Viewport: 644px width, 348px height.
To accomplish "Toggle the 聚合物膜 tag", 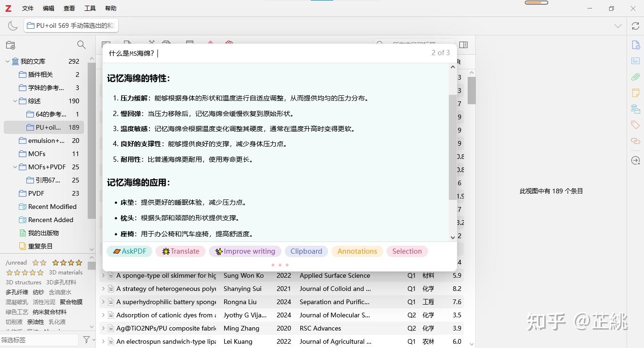I will coord(71,302).
